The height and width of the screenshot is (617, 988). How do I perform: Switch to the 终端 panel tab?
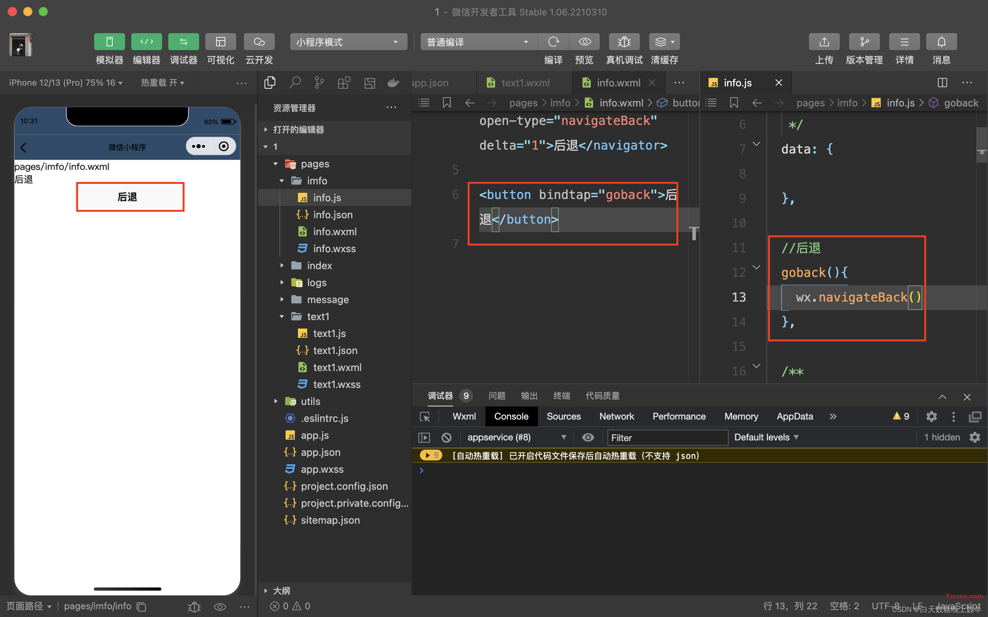point(562,395)
